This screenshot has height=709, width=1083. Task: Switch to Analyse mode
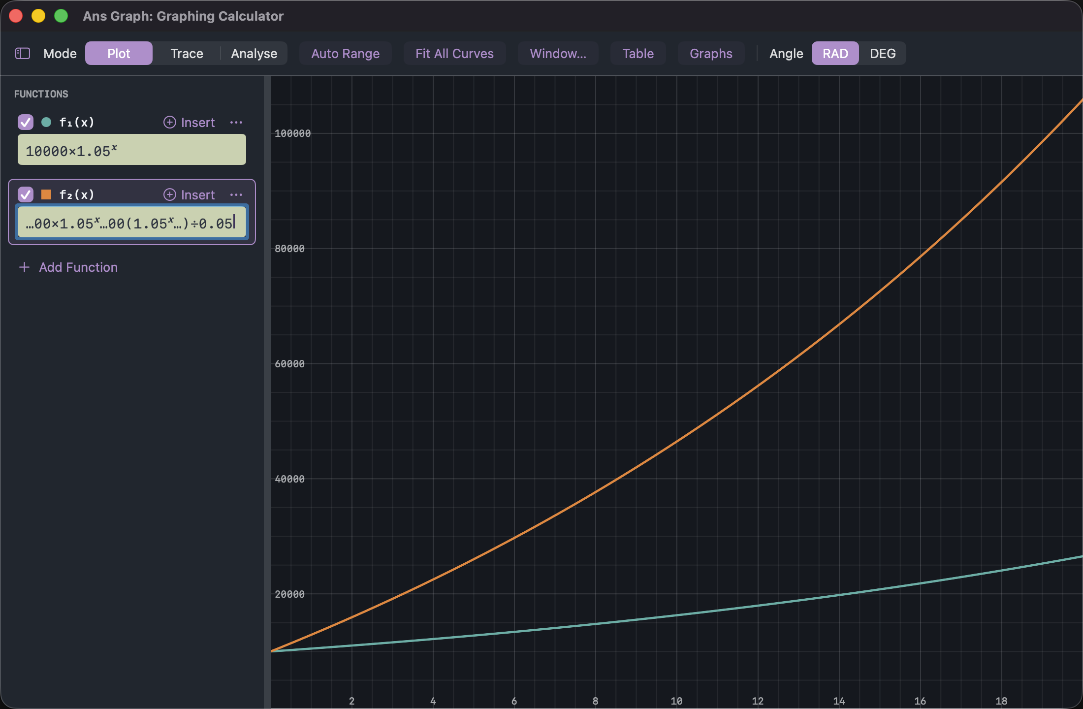254,53
